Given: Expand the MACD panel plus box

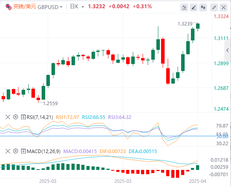Looking at the screenshot, I should [23, 151].
